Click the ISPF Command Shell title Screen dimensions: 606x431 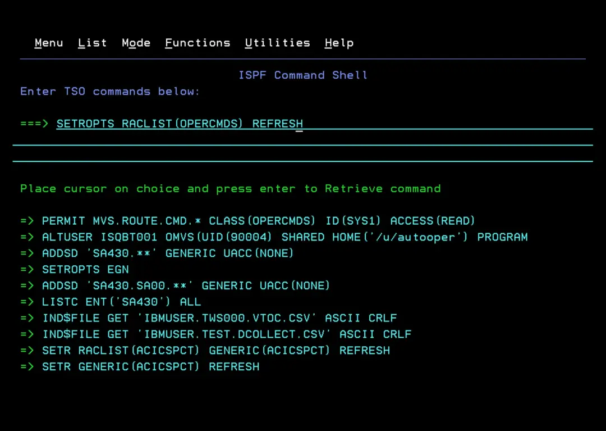point(302,75)
